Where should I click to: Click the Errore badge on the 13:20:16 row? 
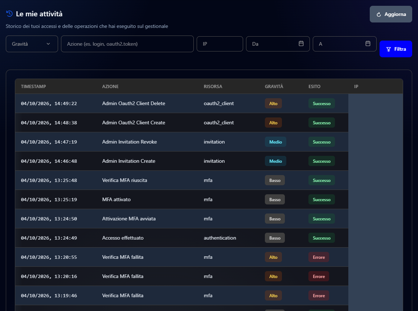point(319,277)
